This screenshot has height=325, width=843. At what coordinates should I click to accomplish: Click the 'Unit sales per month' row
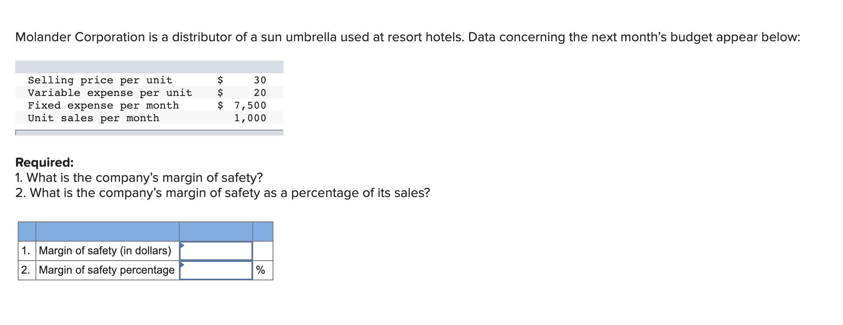point(94,118)
